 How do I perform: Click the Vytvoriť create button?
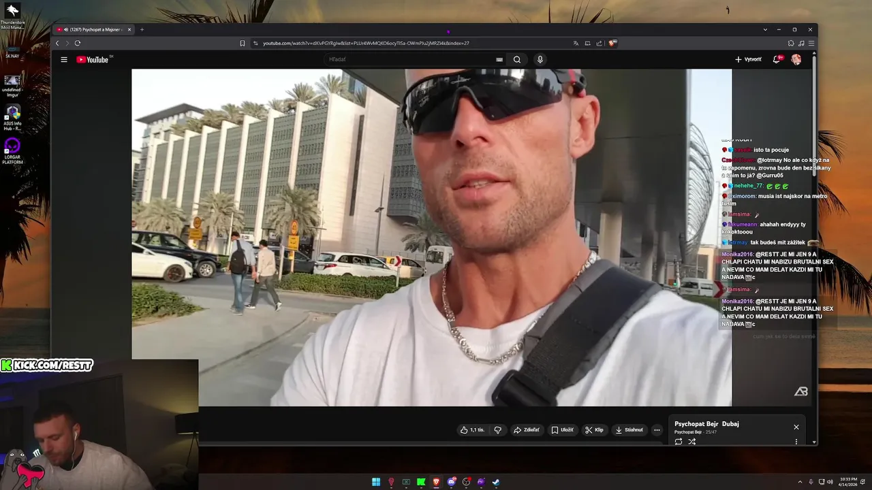pyautogui.click(x=748, y=60)
